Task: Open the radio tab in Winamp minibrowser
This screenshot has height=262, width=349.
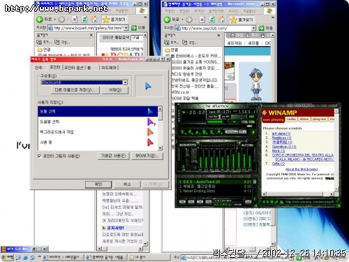Action: click(291, 119)
